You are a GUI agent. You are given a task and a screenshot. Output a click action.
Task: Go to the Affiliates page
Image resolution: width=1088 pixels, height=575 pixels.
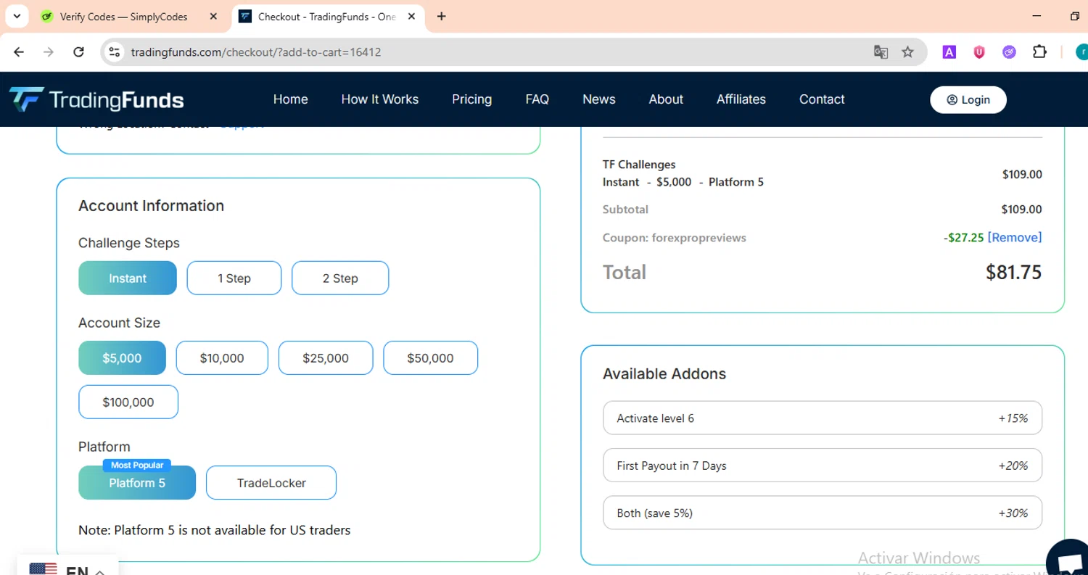coord(741,99)
